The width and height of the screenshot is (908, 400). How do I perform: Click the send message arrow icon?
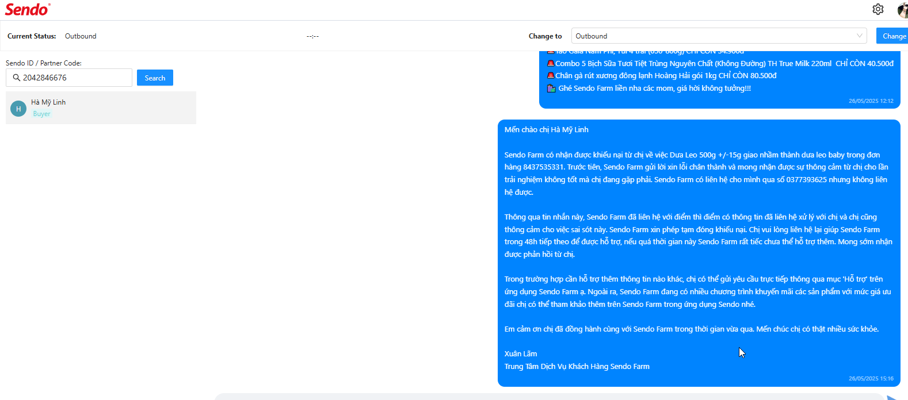click(892, 397)
